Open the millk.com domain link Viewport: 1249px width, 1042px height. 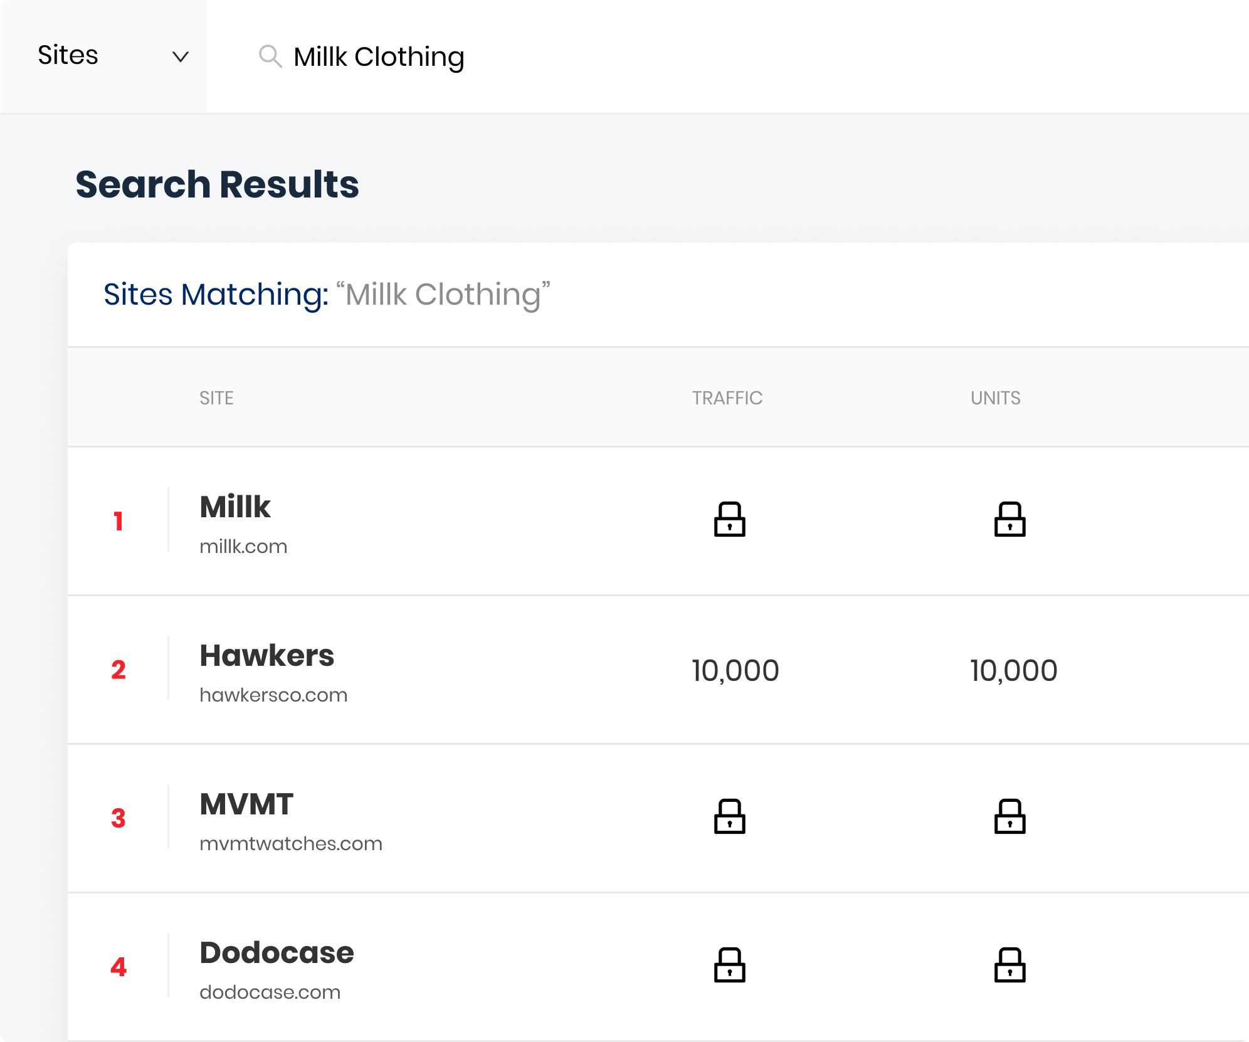coord(243,547)
